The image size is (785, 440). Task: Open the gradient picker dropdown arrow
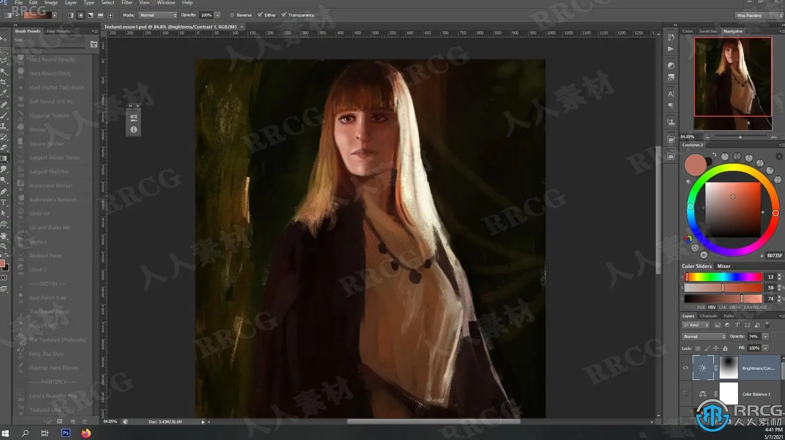pyautogui.click(x=55, y=15)
